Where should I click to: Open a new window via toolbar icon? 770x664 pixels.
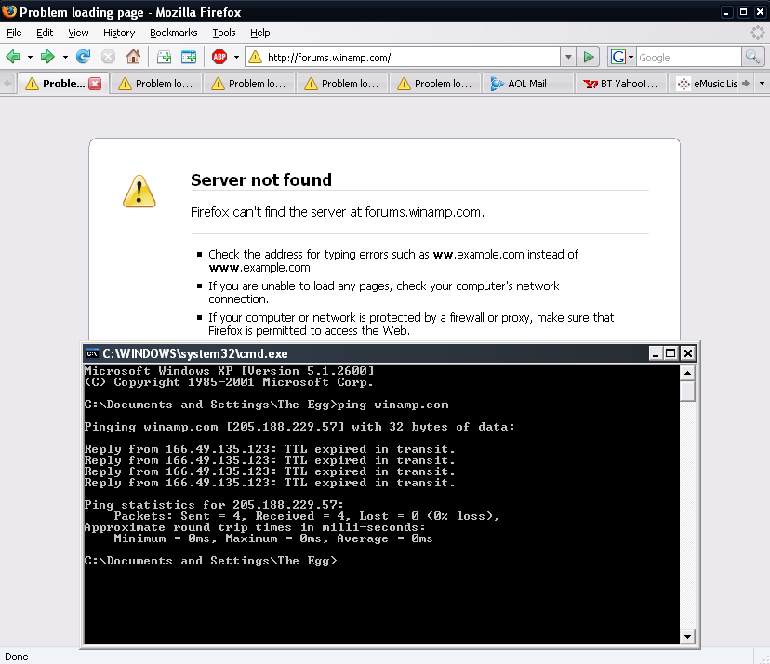(x=189, y=57)
